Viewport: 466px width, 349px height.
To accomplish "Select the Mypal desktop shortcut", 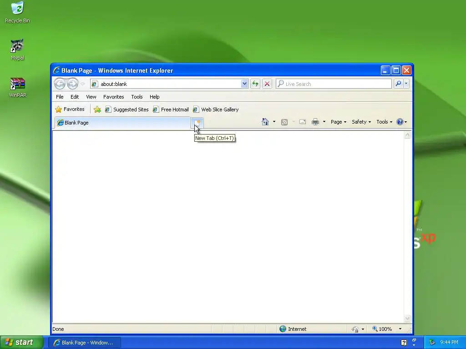I will pos(18,50).
